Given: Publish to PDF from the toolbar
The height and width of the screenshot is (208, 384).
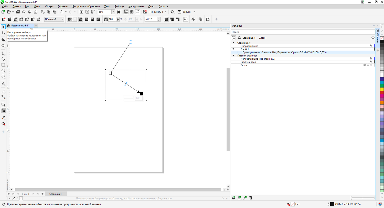Looking at the screenshot, I should 93,12.
